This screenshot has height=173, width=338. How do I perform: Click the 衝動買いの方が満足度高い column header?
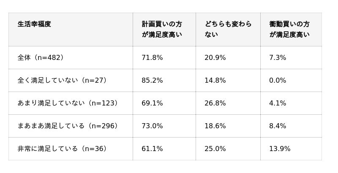tap(289, 30)
